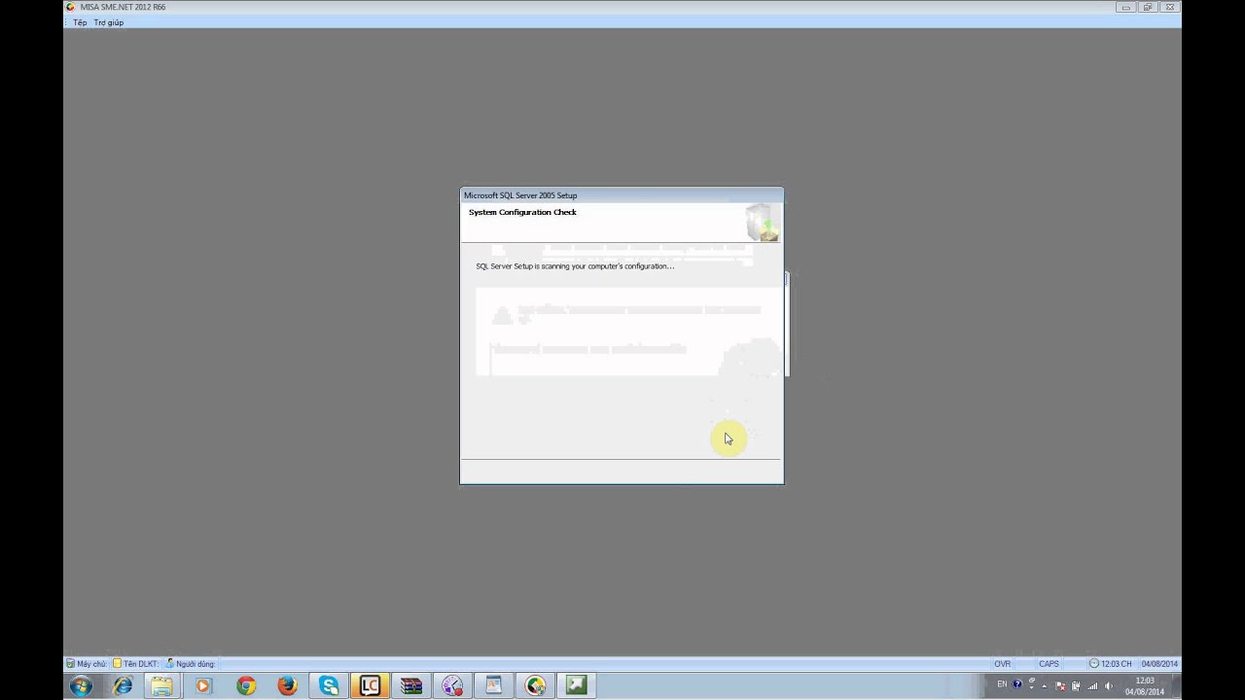Image resolution: width=1245 pixels, height=700 pixels.
Task: Launch Internet Explorer from taskbar
Action: tap(123, 685)
